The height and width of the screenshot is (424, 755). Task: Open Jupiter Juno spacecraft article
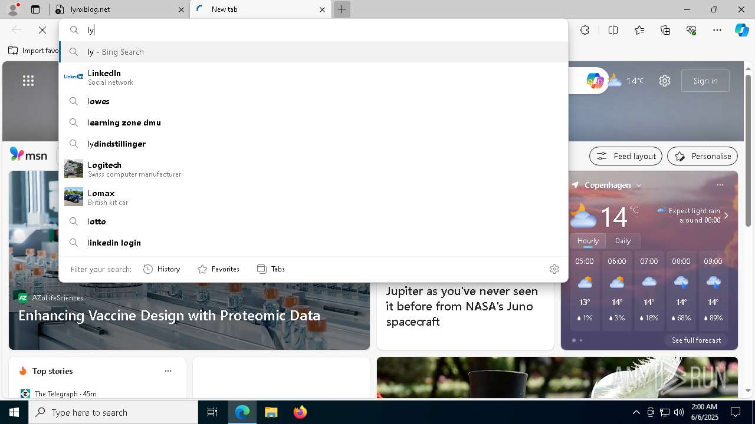coord(462,306)
